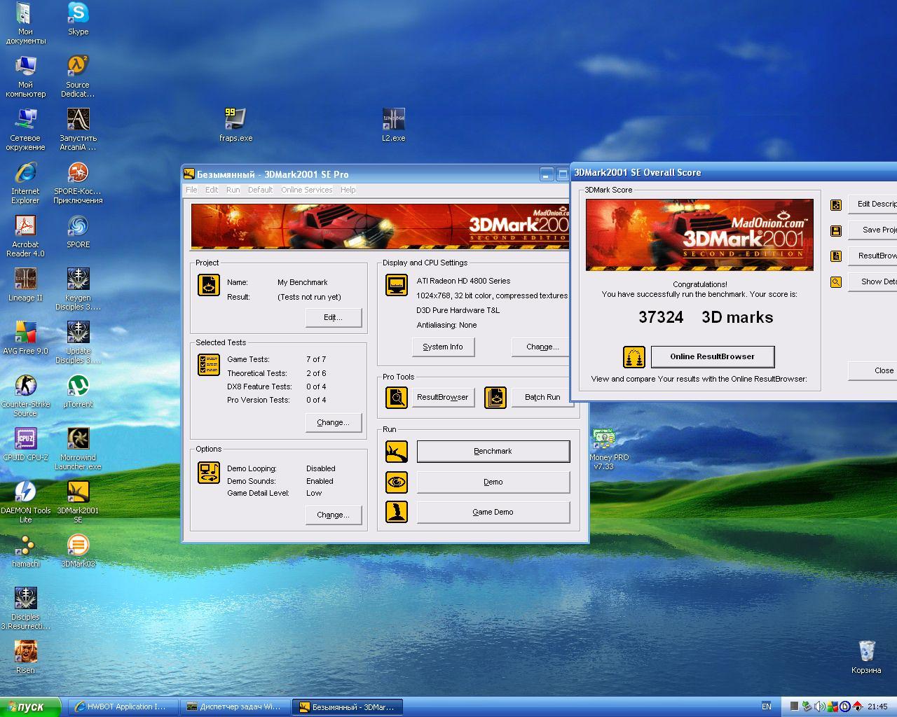Click the Game Demo button

(x=493, y=512)
